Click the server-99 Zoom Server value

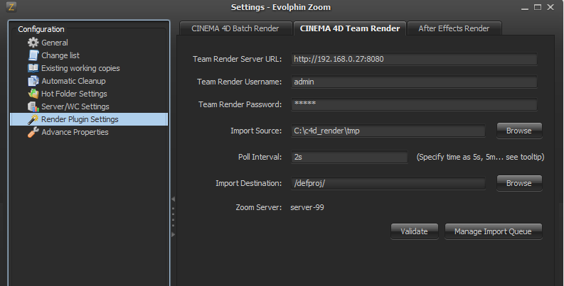[307, 207]
